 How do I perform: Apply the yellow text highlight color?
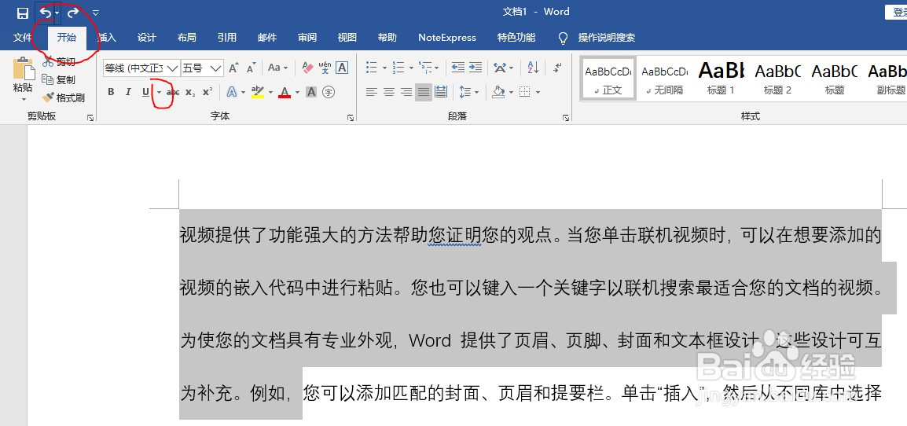pyautogui.click(x=258, y=92)
